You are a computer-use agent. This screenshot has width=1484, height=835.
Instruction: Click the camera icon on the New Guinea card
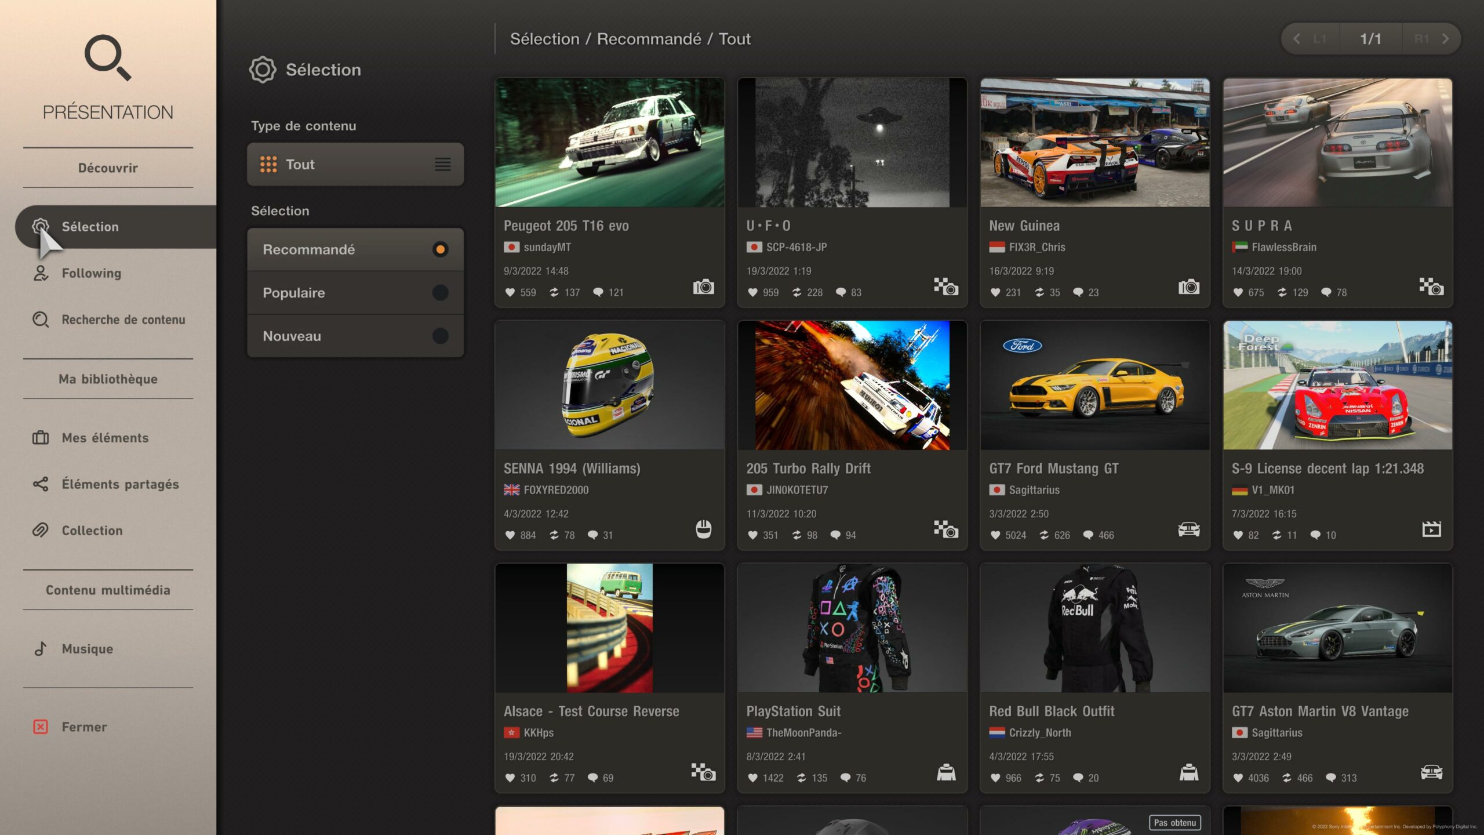click(x=1189, y=287)
